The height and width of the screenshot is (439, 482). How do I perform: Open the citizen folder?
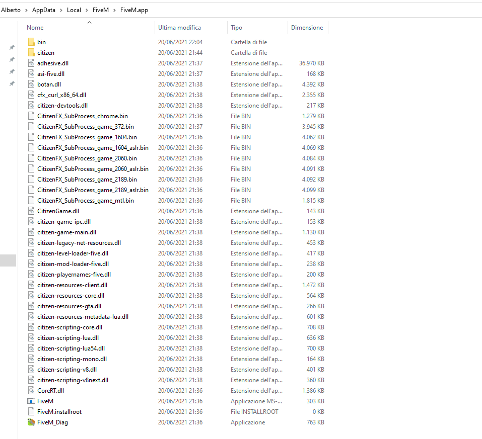tap(46, 52)
